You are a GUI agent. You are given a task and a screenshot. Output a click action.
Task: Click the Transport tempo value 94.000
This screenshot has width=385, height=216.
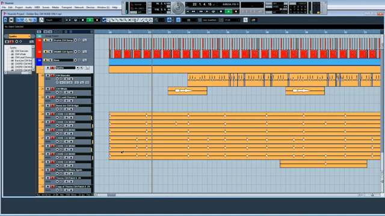click(x=283, y=10)
